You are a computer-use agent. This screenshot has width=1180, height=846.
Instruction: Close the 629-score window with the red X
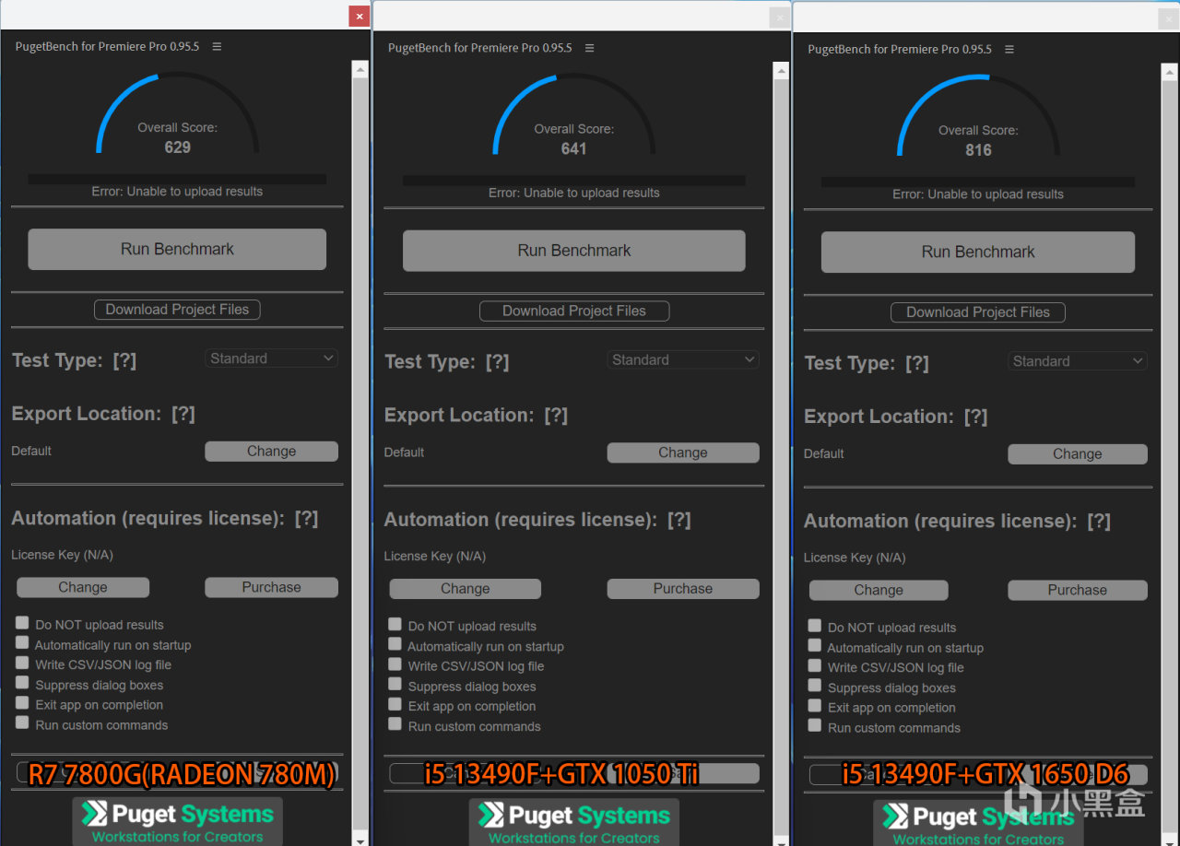[359, 16]
